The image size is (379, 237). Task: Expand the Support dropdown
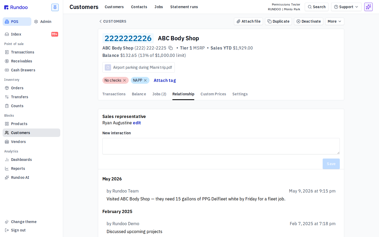pos(346,7)
